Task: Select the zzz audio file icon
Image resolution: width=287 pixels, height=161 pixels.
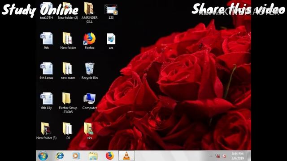Action: tap(111, 41)
